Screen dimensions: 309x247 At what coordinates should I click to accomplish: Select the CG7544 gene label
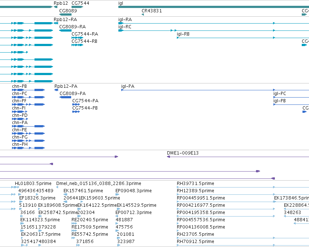tap(80, 3)
